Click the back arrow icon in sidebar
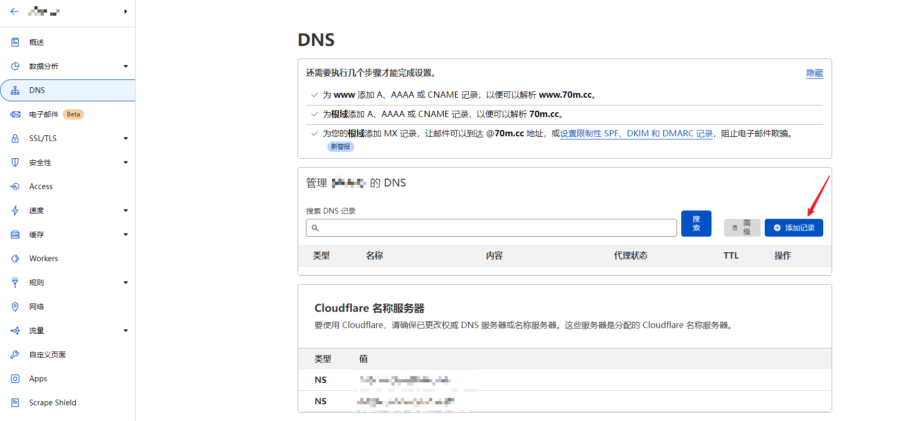 (15, 11)
